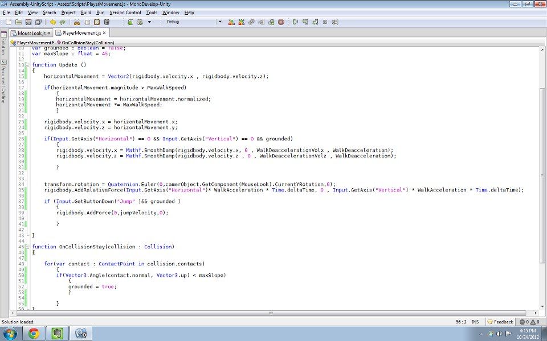Screen dimensions: 547x341
Task: Click the Step Out debug icon
Action: tap(315, 22)
